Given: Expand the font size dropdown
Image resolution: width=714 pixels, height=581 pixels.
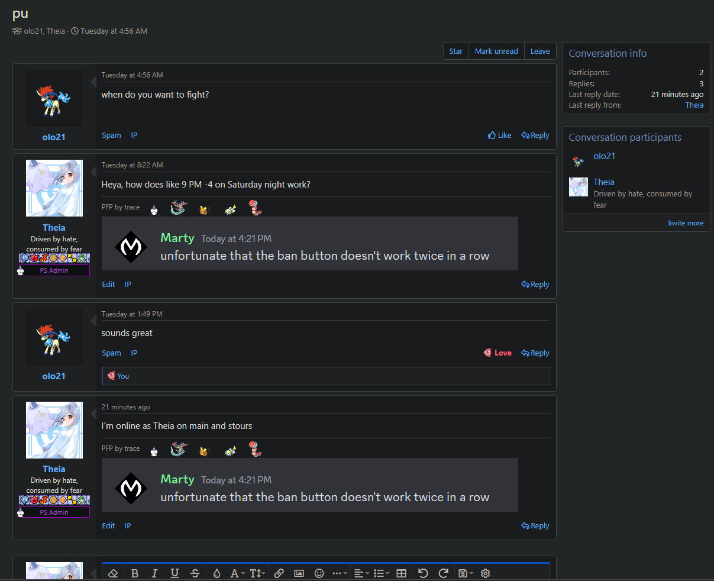Looking at the screenshot, I should 257,573.
